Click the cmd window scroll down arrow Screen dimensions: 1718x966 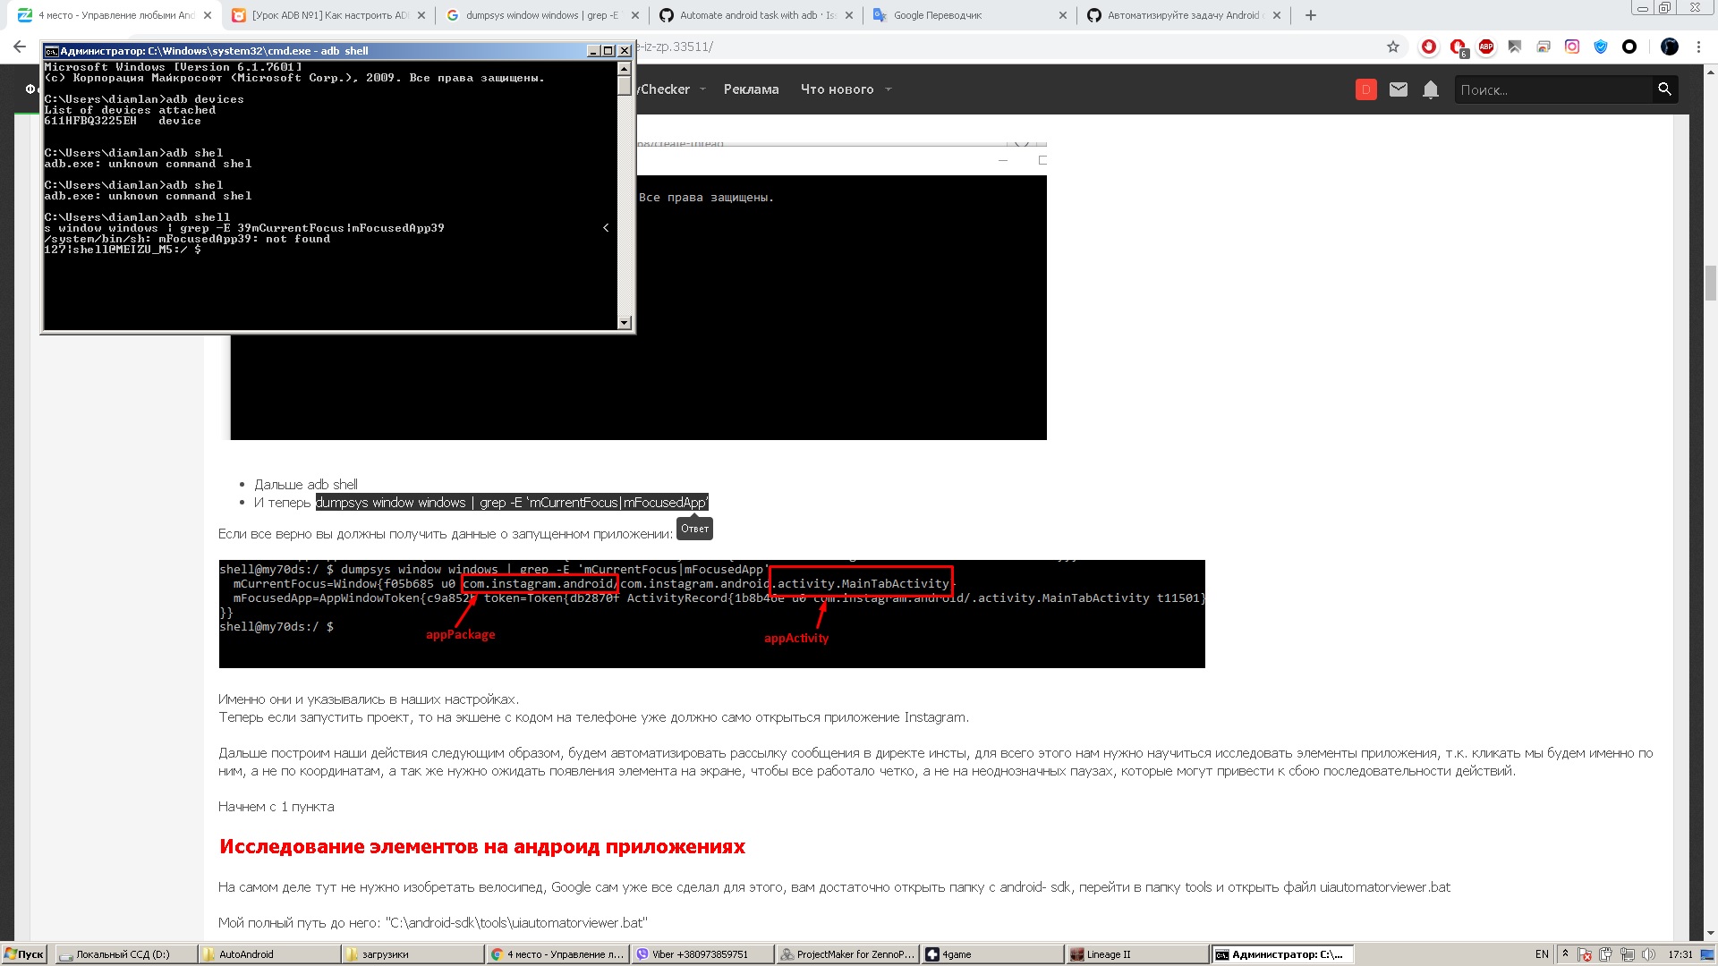pyautogui.click(x=625, y=323)
